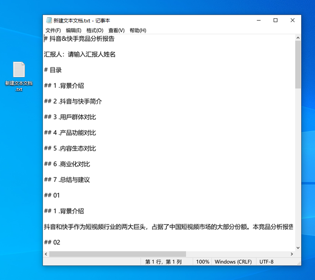This screenshot has width=315, height=280.
Task: Place cursor on first ## 1 .背景介绍 line
Action: tap(64, 86)
